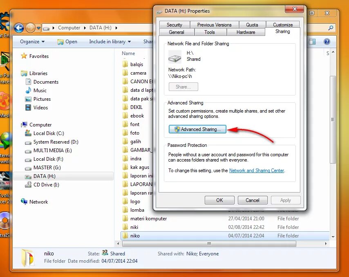Open MASTER (G:) drive
This screenshot has width=349, height=277.
pos(43,168)
